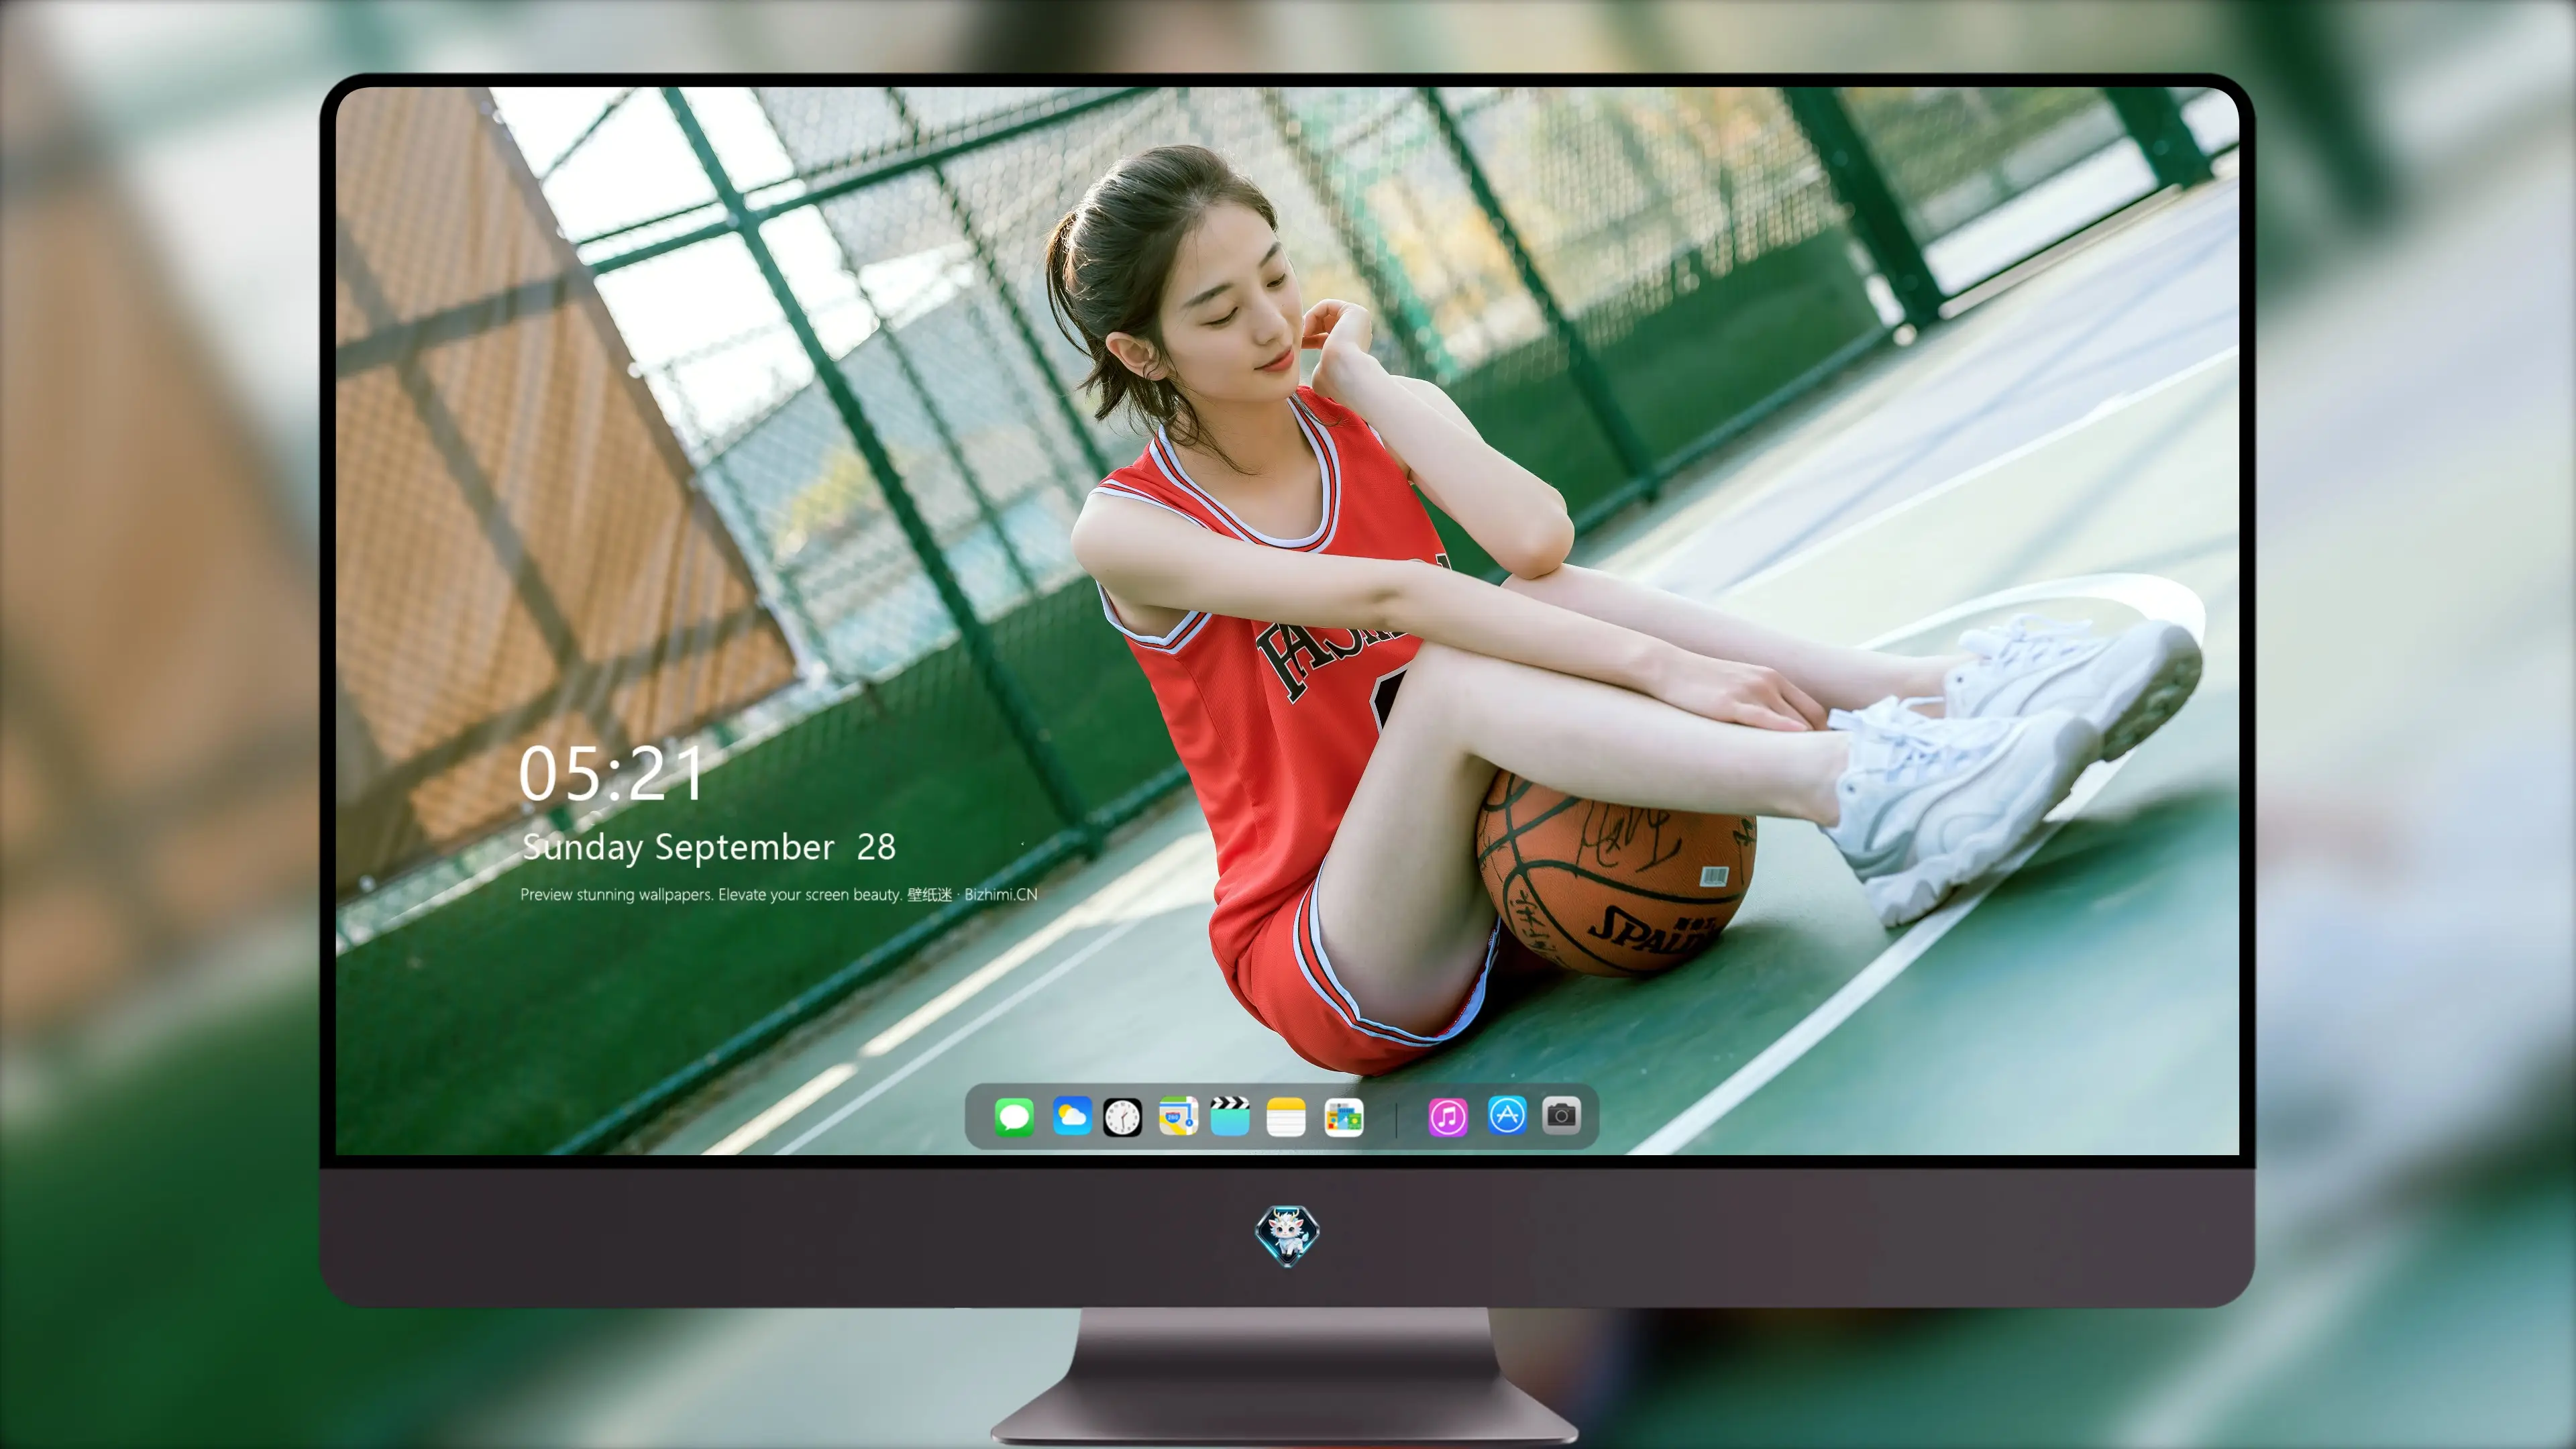Screen dimensions: 2576x1449
Task: Open the Clock app in the dock
Action: (1122, 1117)
